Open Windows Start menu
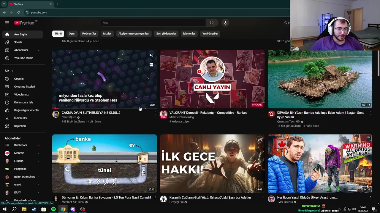 click(x=5, y=209)
